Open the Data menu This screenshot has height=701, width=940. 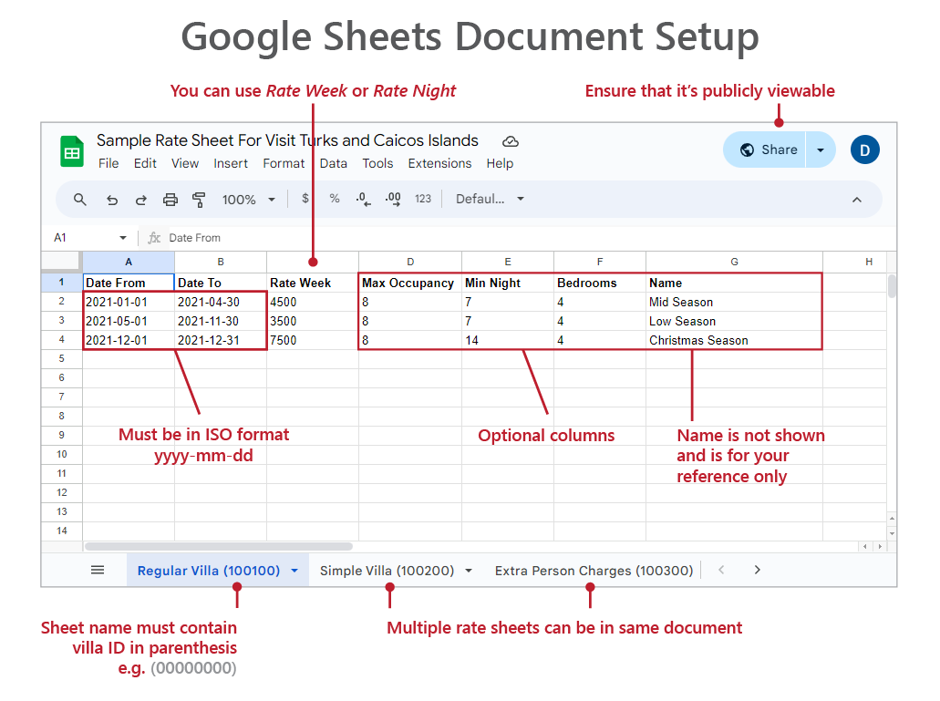pos(334,163)
